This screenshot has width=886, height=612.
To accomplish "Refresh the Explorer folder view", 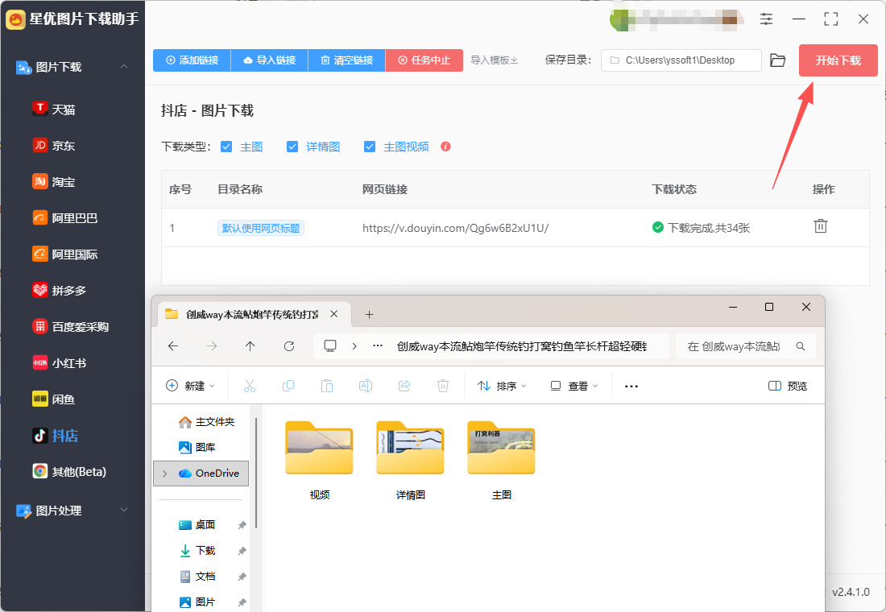I will pos(288,345).
